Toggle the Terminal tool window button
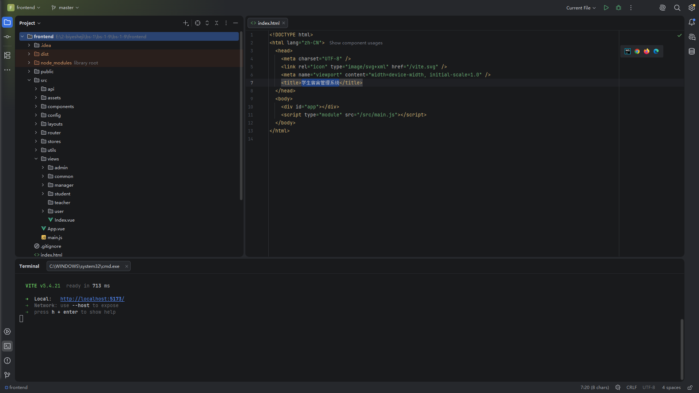699x393 pixels. pos(7,346)
